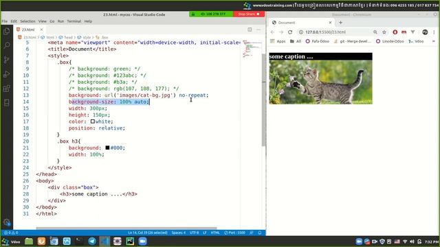The image size is (440, 247).
Task: Click the red 'm' extension icon
Action: [404, 32]
